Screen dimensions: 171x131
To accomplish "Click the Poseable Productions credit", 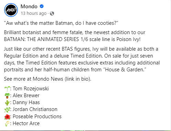I will click(x=37, y=117).
